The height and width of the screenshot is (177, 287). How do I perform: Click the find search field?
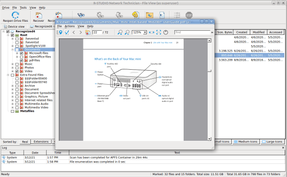click(x=192, y=32)
